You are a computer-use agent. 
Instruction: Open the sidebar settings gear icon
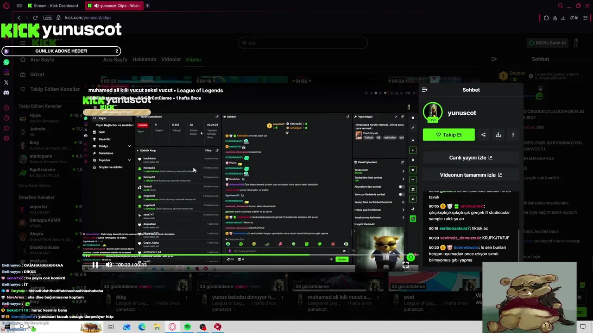click(x=6, y=138)
